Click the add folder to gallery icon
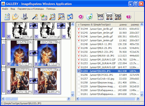145x106 pixels. click(x=44, y=17)
